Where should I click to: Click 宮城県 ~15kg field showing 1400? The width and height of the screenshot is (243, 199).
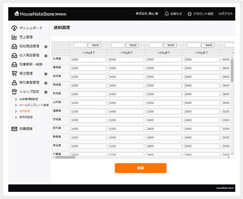(x=126, y=86)
